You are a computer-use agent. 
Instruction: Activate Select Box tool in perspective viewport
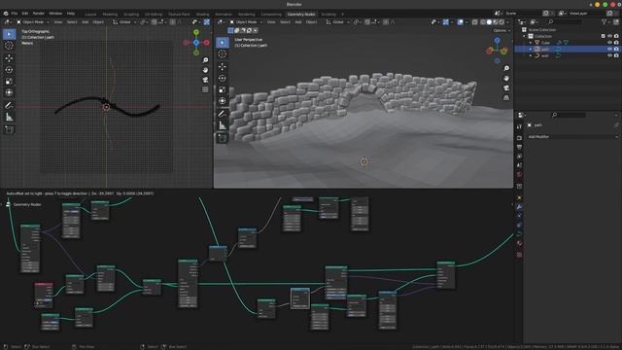point(223,43)
